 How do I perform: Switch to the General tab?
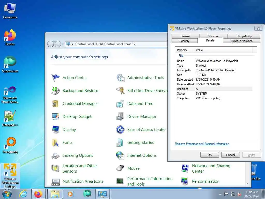tap(185, 36)
